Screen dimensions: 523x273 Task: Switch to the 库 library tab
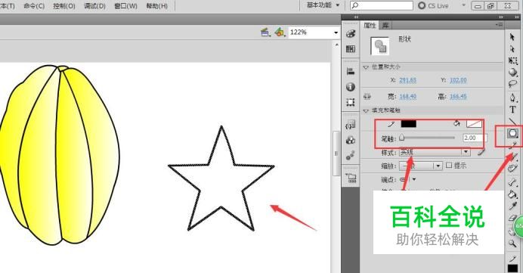(385, 26)
